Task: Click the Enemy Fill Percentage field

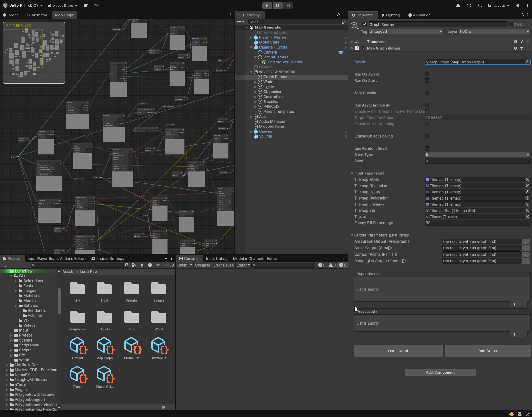Action: click(477, 223)
